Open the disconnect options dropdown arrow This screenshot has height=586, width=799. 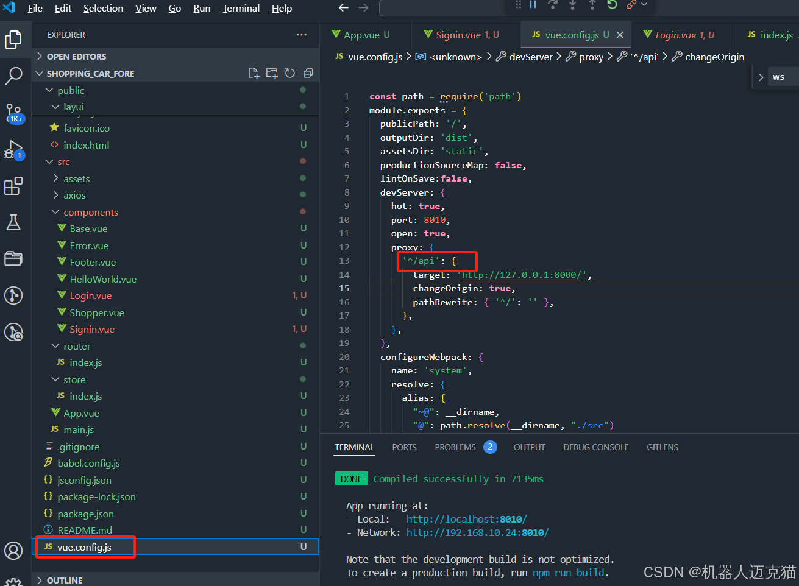pyautogui.click(x=644, y=5)
